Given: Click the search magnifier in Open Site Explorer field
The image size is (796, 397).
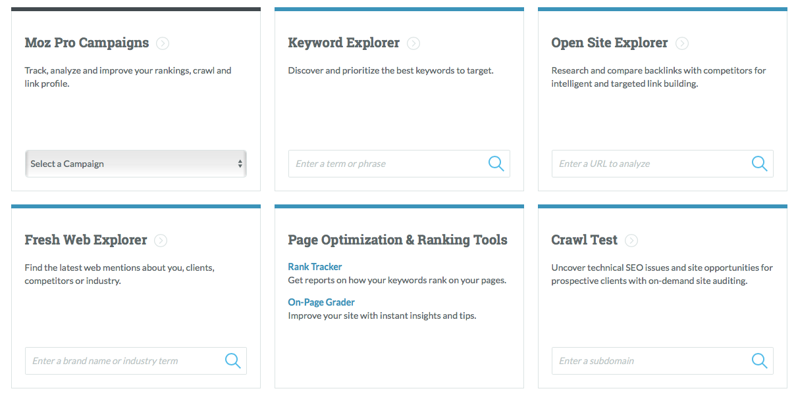Looking at the screenshot, I should [759, 164].
